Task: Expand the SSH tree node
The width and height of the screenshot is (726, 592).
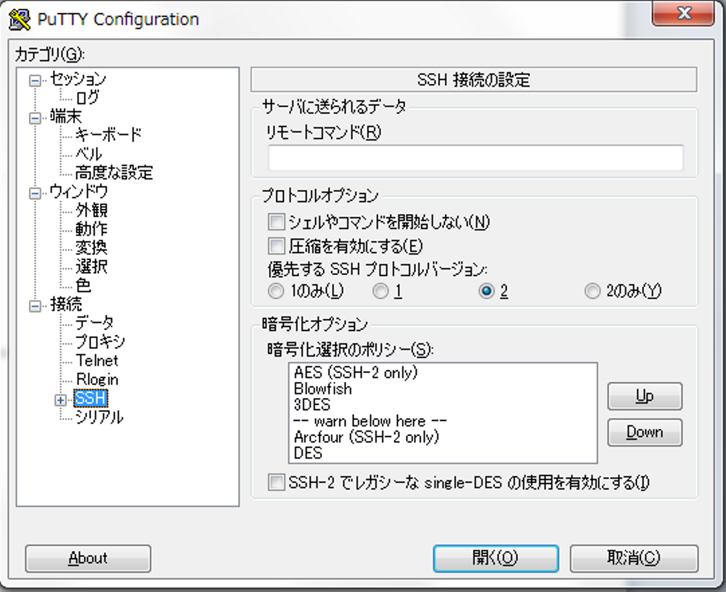Action: [60, 400]
